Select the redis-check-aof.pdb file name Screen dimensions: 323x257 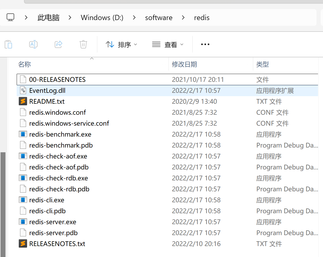click(59, 167)
